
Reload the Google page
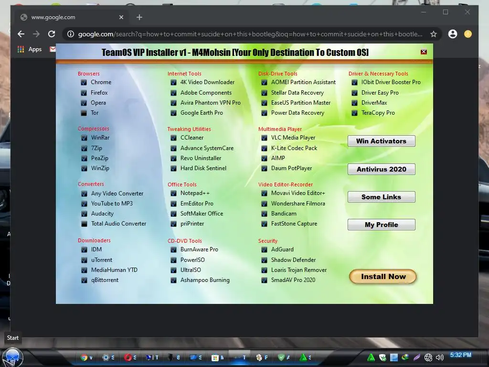click(x=52, y=34)
